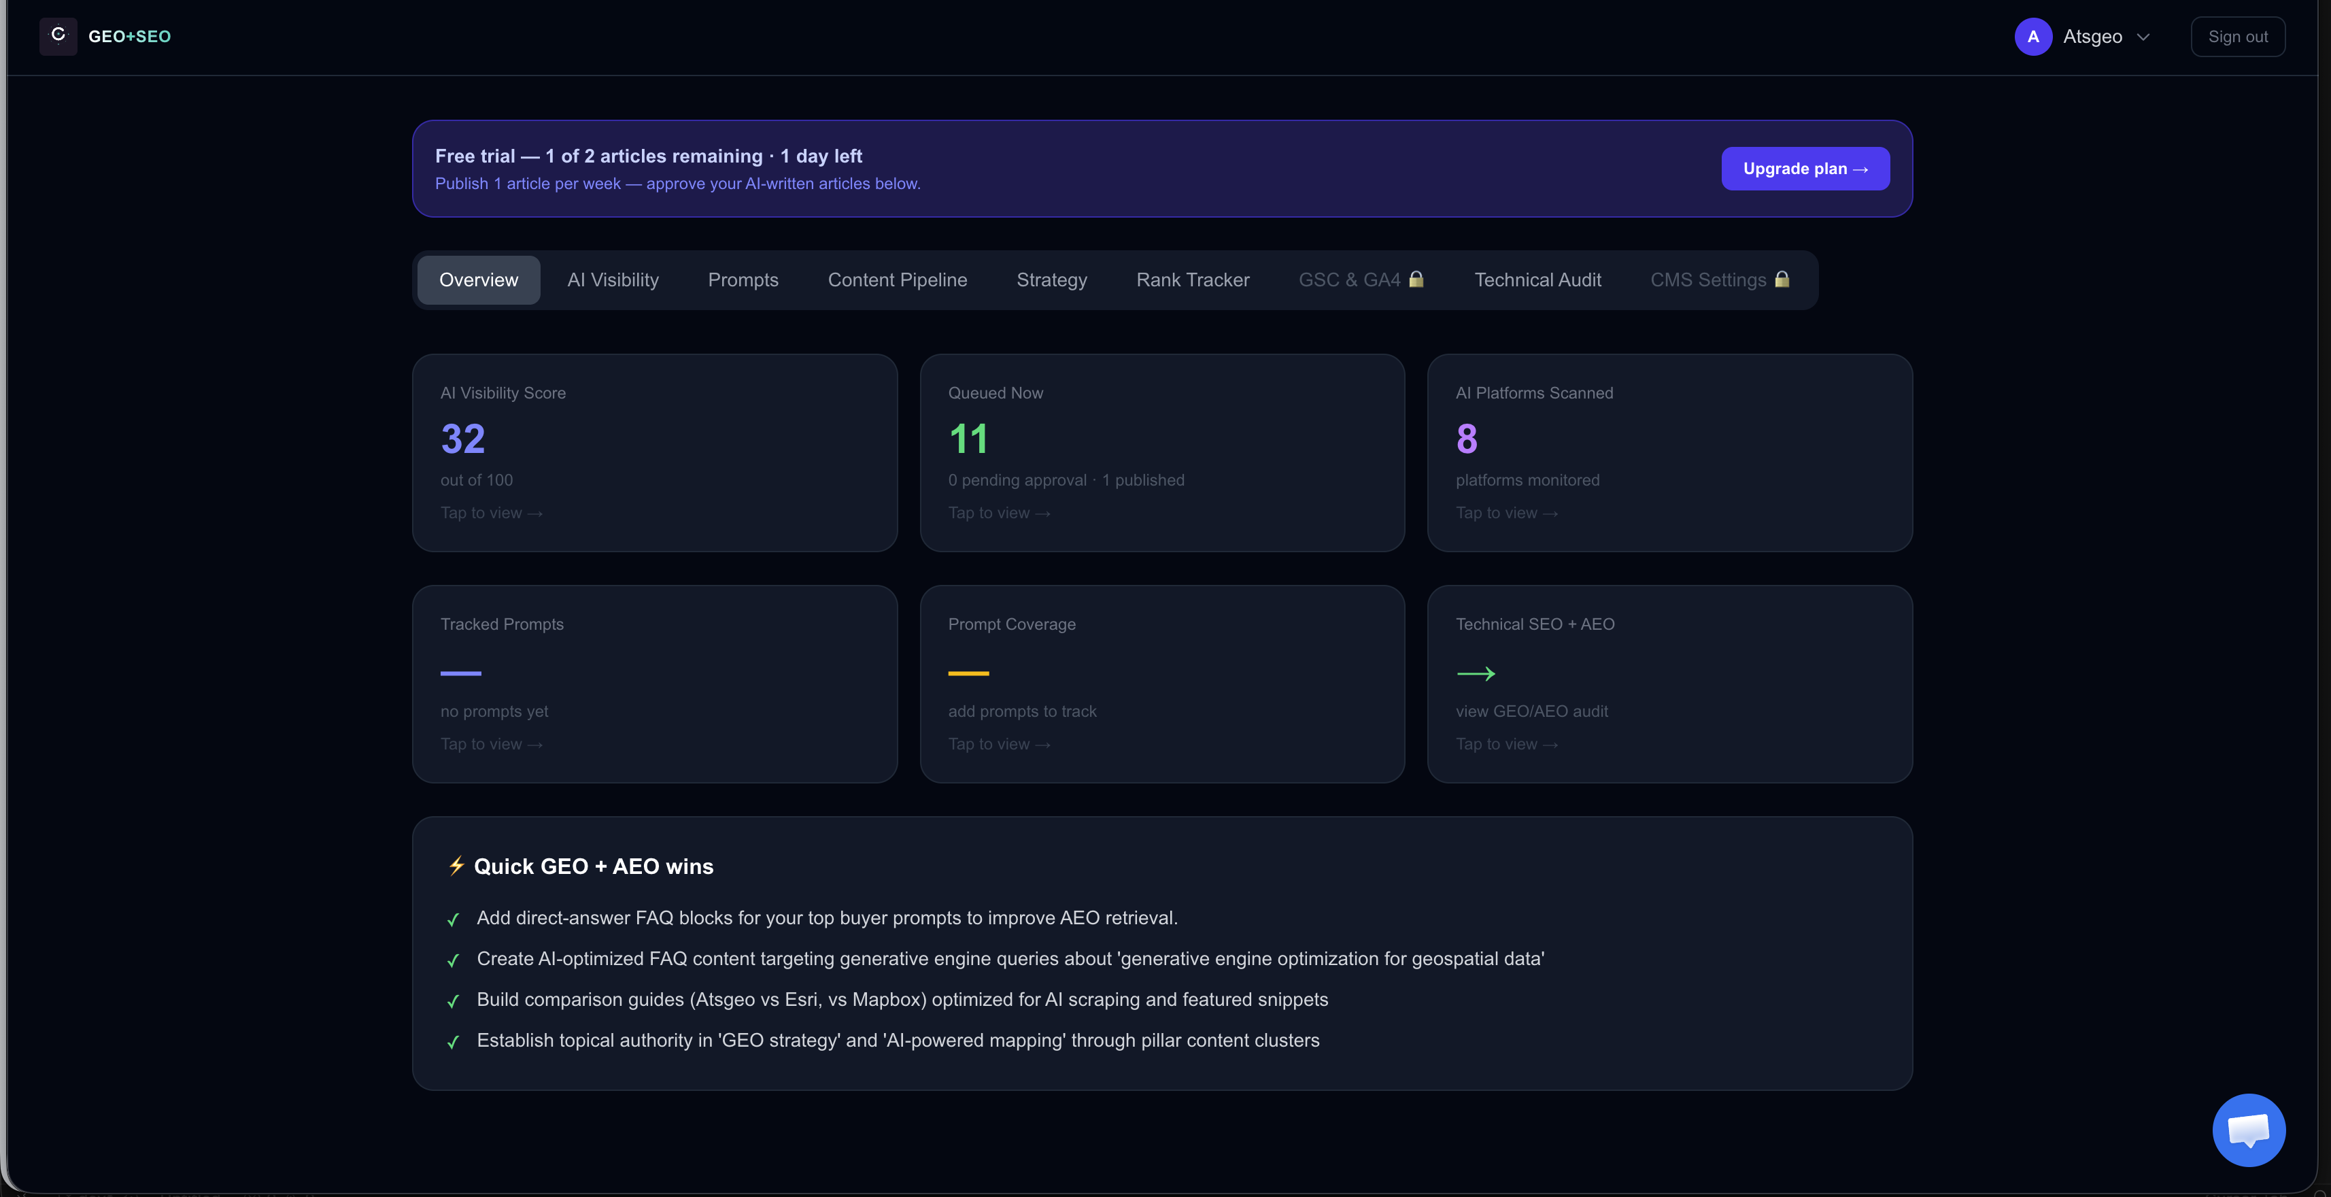Screen dimensions: 2331x1197
Task: Click the Prompt Coverage card title
Action: [x=1012, y=624]
